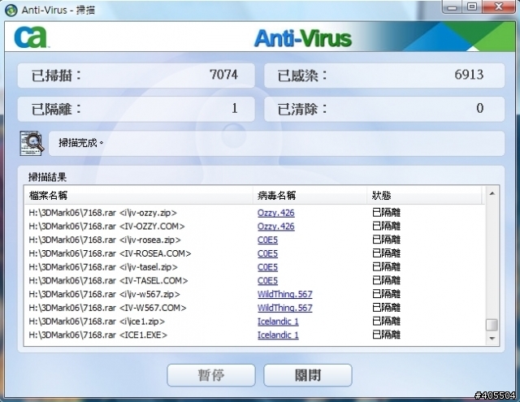520x402 pixels.
Task: Select row 7168.rar <i\iv-ozzy.zip>
Action: (x=254, y=213)
